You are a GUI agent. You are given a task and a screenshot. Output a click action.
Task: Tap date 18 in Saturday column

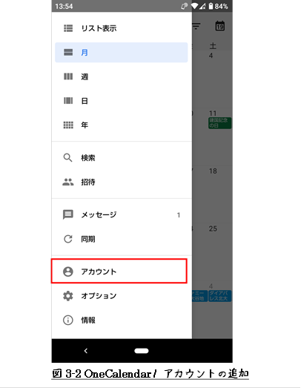[x=213, y=171]
